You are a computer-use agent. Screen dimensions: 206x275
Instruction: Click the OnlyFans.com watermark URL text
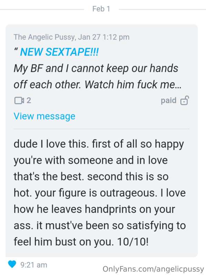(153, 269)
